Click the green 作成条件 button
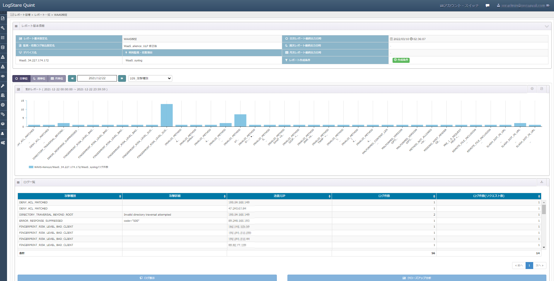The image size is (554, 281). (x=401, y=60)
